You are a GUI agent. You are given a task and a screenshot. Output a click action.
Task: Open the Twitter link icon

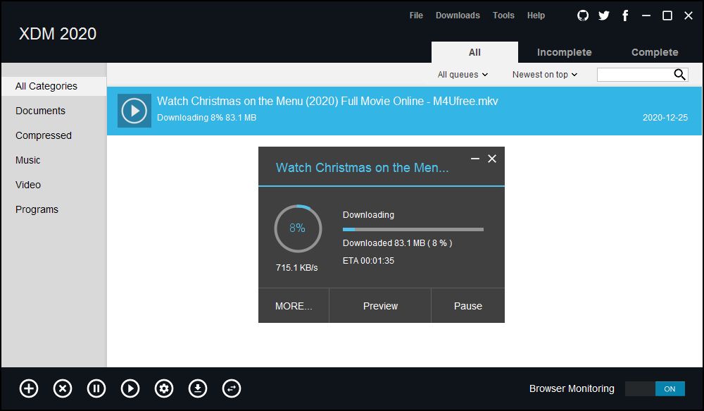pos(604,16)
